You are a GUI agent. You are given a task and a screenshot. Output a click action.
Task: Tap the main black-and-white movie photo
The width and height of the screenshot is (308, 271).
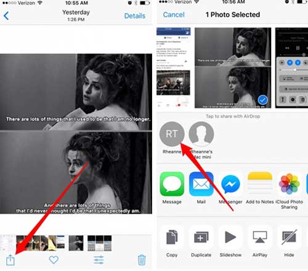pyautogui.click(x=76, y=134)
